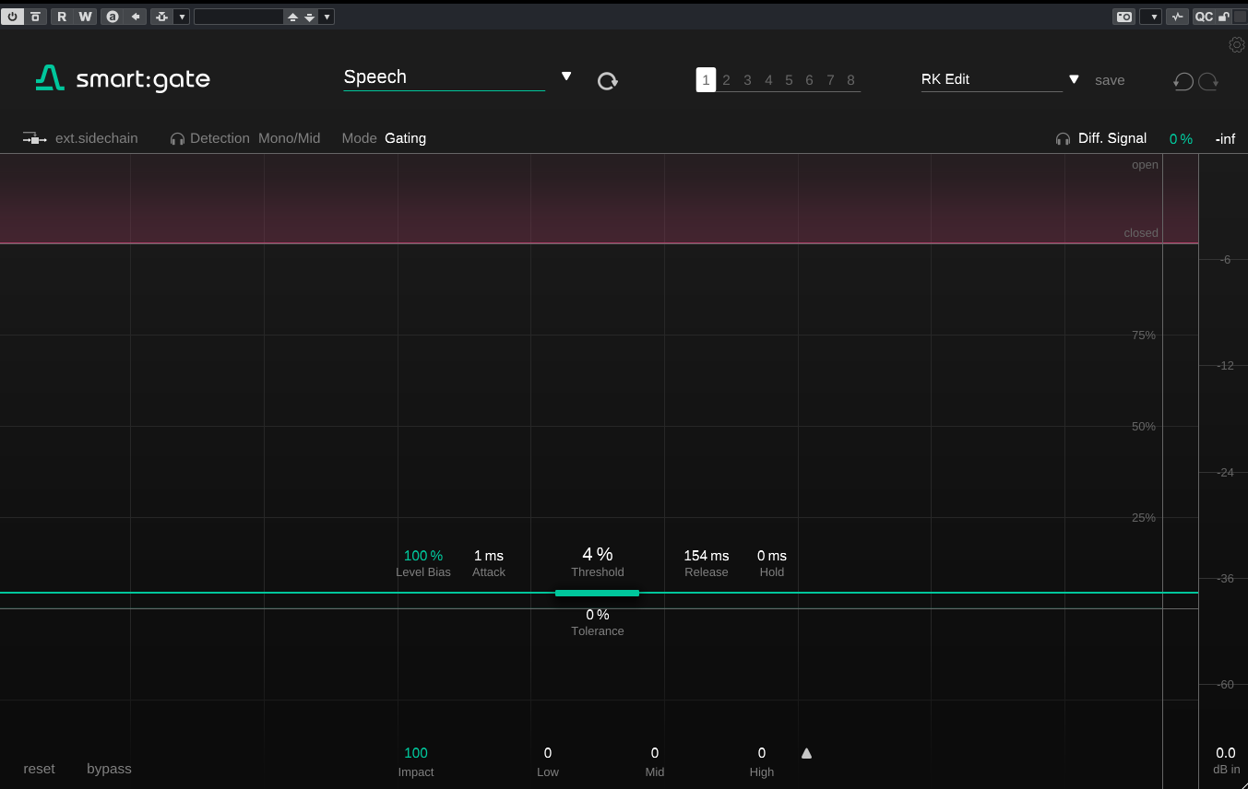This screenshot has width=1248, height=789.
Task: Click the 0 % diff signal value
Action: pyautogui.click(x=1181, y=139)
